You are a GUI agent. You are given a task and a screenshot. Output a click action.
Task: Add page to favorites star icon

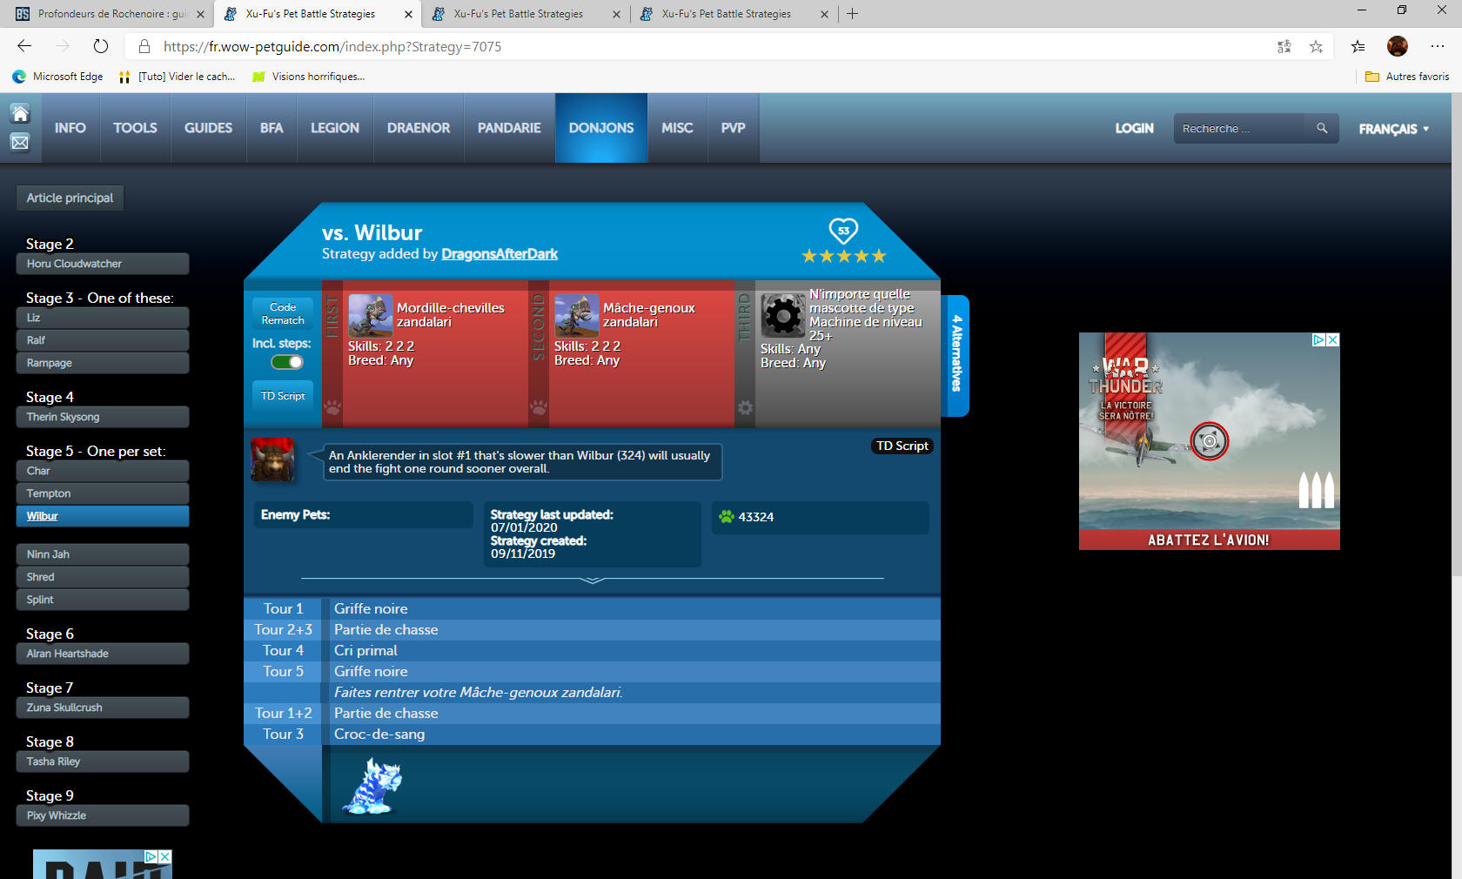tap(1316, 47)
